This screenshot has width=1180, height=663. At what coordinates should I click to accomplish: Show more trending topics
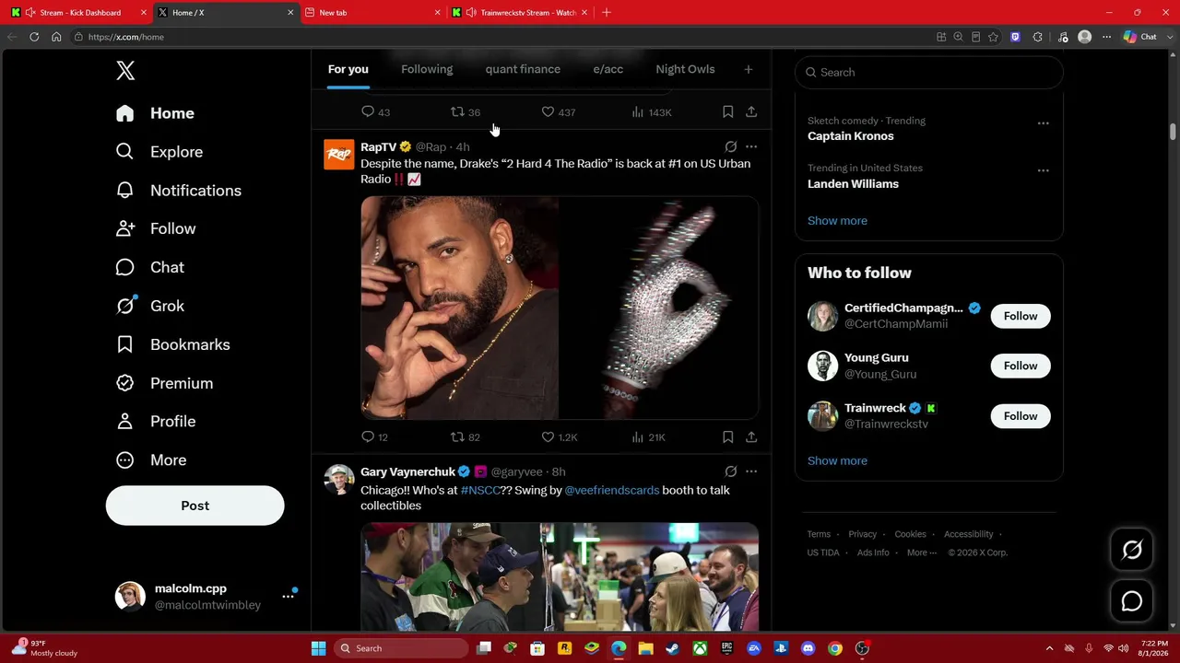click(837, 221)
